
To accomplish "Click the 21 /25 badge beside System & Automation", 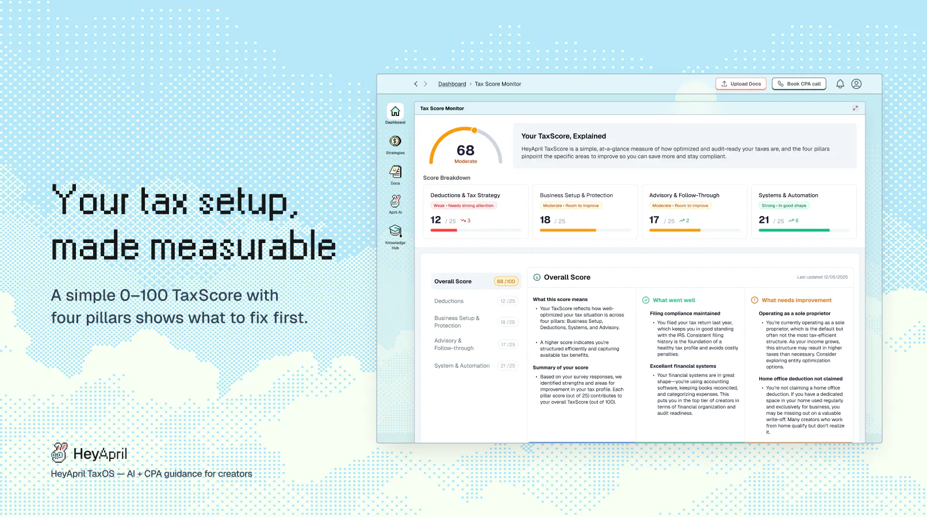I will click(x=508, y=366).
